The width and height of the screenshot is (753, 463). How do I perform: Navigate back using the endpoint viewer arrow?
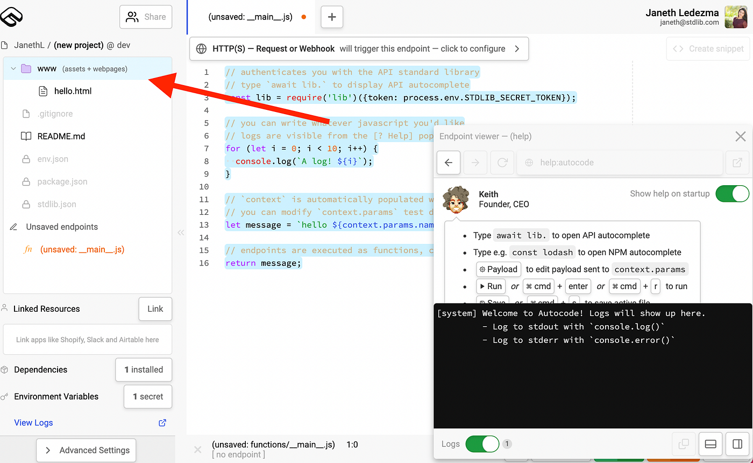[x=448, y=163]
